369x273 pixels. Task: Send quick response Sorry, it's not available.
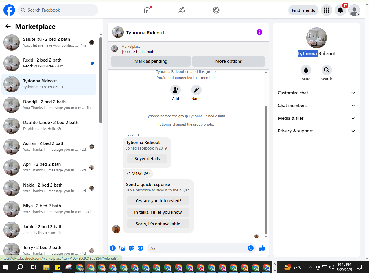coord(158,224)
